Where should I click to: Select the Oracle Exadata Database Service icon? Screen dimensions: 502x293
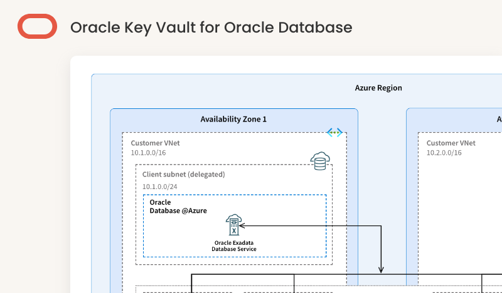pyautogui.click(x=233, y=225)
